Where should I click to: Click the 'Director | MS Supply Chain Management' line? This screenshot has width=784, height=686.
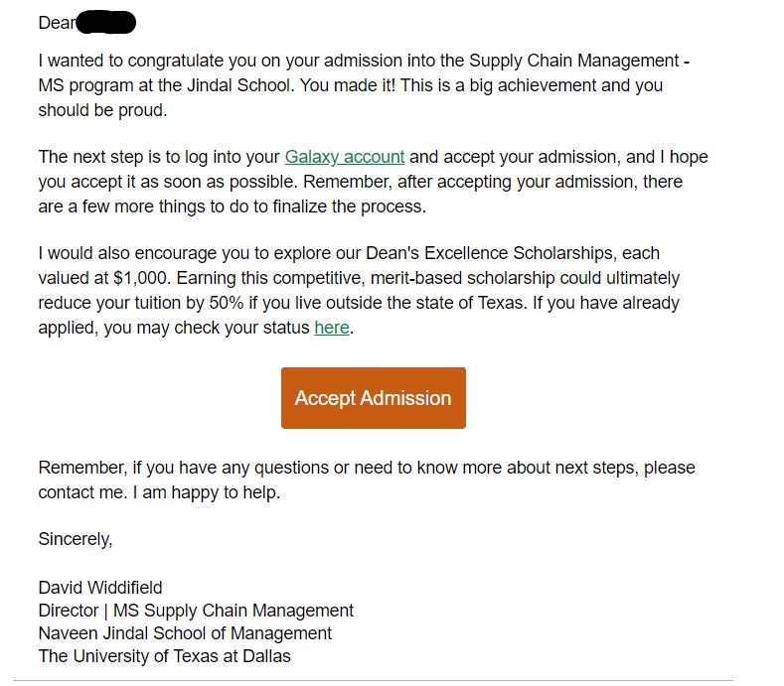tap(196, 611)
